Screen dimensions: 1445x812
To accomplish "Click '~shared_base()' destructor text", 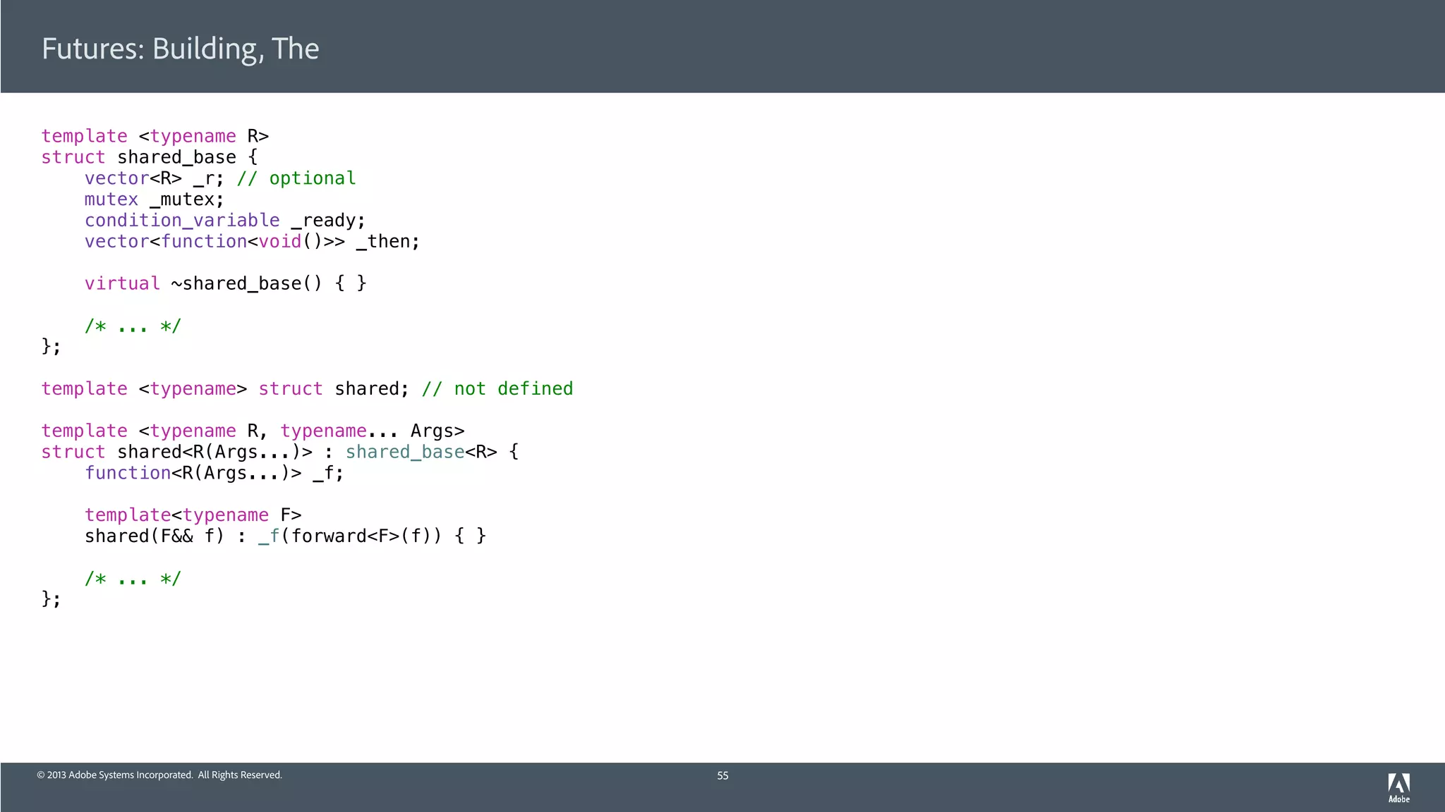I will 246,283.
